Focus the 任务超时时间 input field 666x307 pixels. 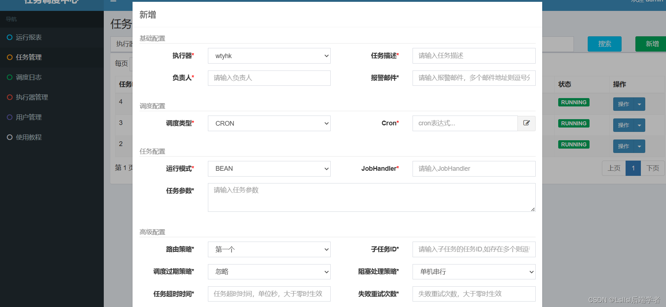269,294
